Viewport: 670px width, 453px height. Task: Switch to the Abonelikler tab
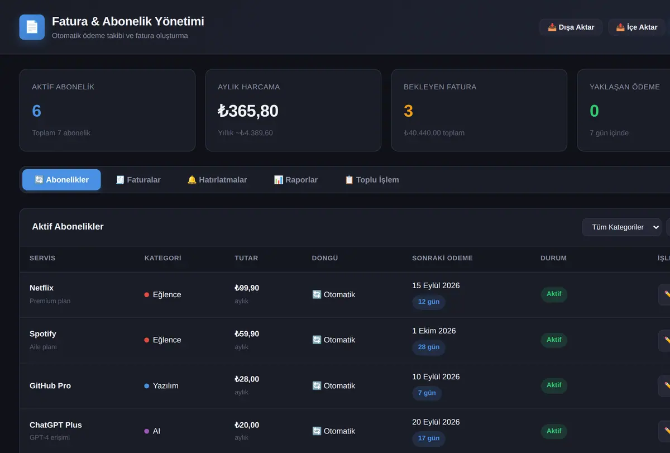coord(61,180)
